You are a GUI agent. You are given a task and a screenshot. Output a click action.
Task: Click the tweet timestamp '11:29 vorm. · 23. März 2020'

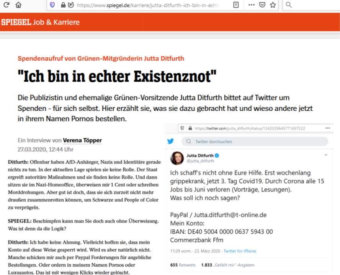pyautogui.click(x=195, y=251)
